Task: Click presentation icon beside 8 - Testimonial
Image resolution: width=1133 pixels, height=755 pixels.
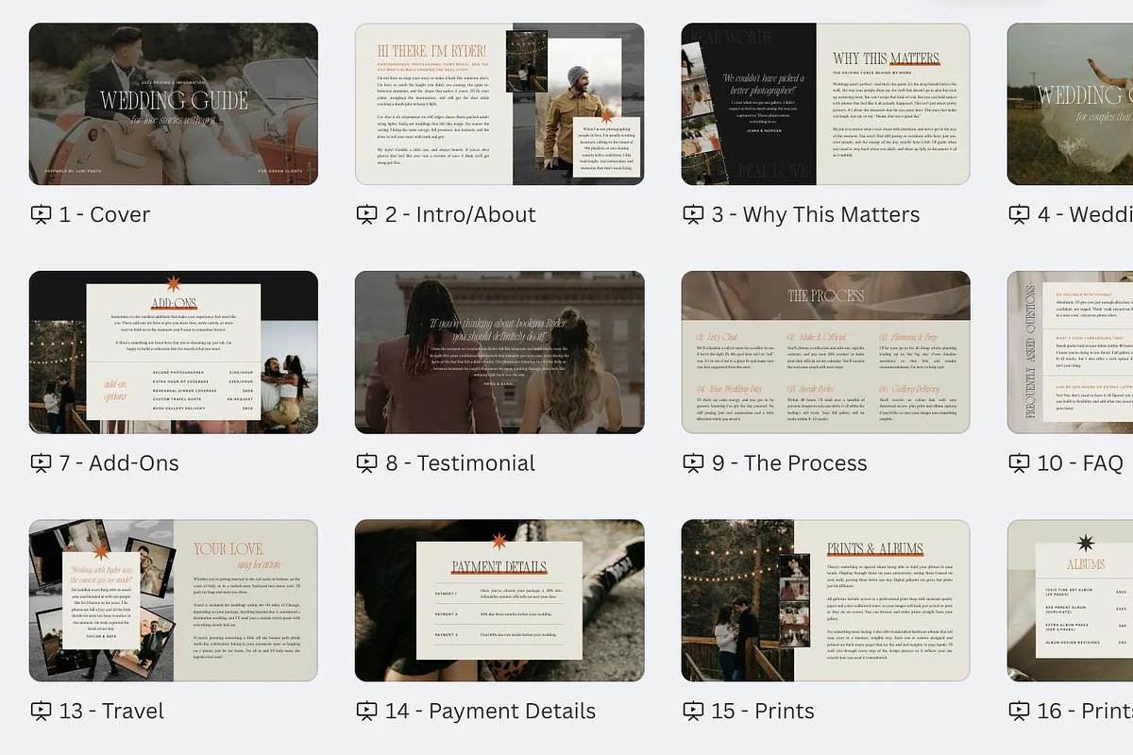Action: tap(366, 463)
